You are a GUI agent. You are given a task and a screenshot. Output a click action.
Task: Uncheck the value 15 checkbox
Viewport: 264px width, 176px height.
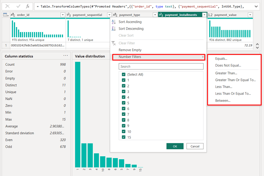123,137
